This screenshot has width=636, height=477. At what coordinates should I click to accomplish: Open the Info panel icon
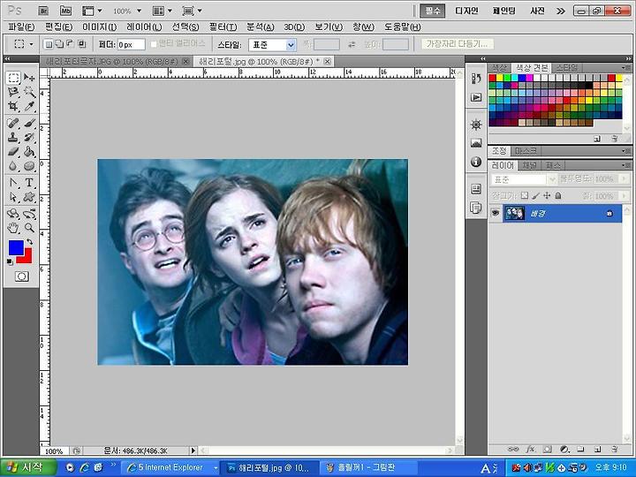click(x=476, y=162)
